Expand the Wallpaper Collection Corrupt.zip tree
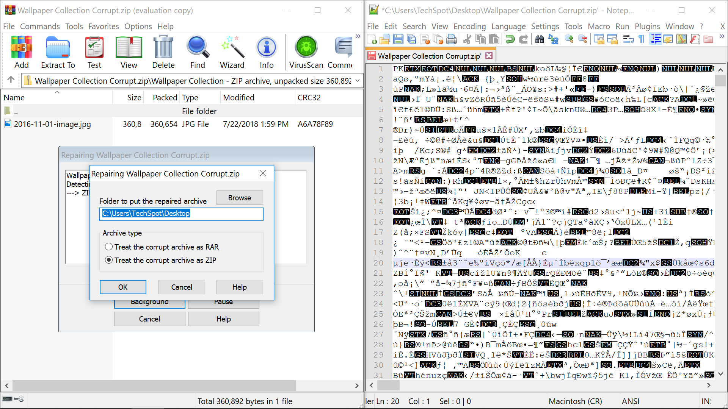Viewport: 728px width, 409px height. [358, 80]
